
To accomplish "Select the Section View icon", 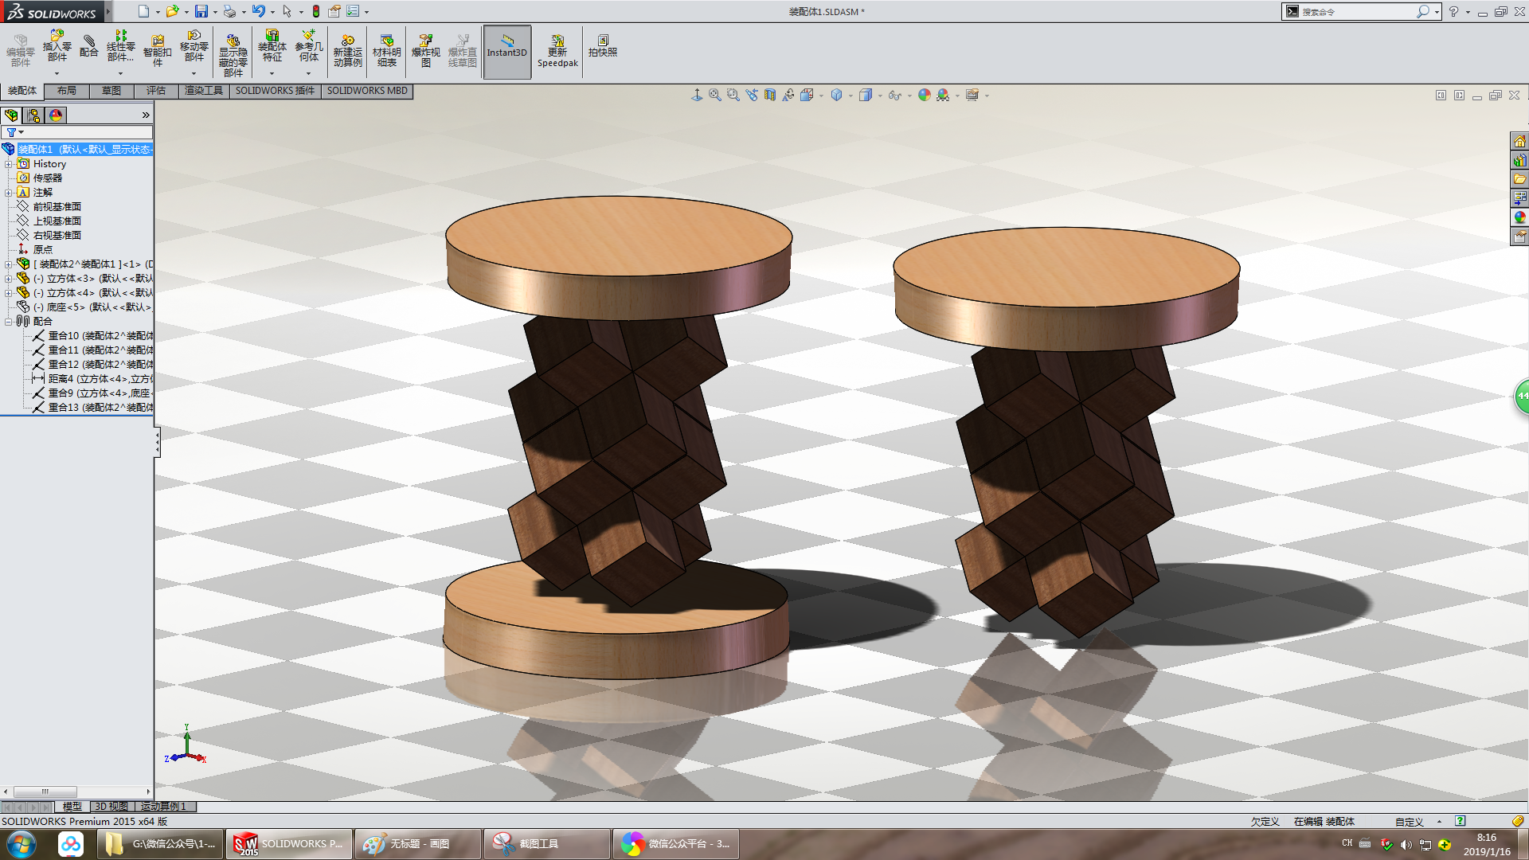I will (x=770, y=95).
